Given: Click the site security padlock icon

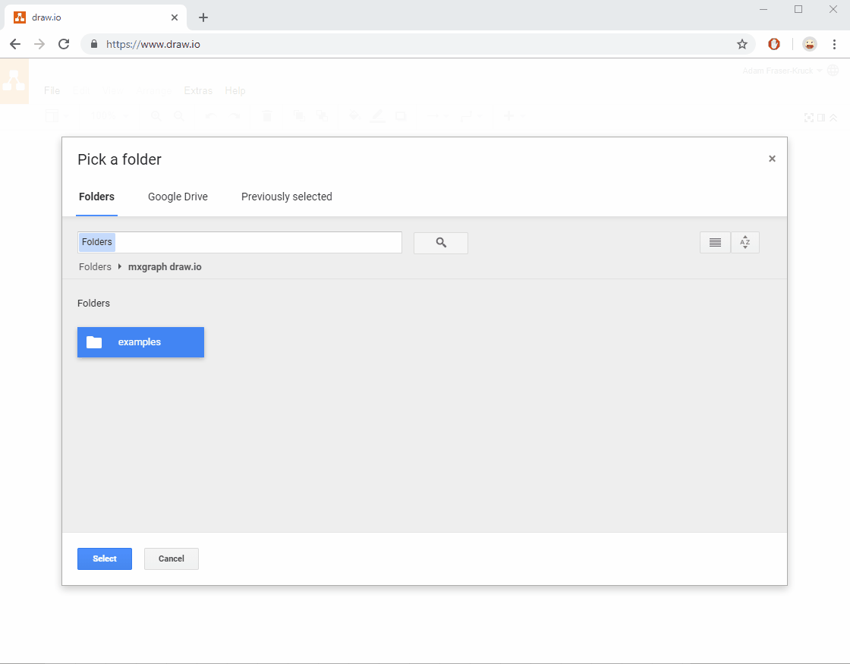Looking at the screenshot, I should pyautogui.click(x=93, y=44).
